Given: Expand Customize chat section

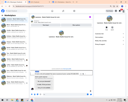Looking at the screenshot, I should point(110,34).
